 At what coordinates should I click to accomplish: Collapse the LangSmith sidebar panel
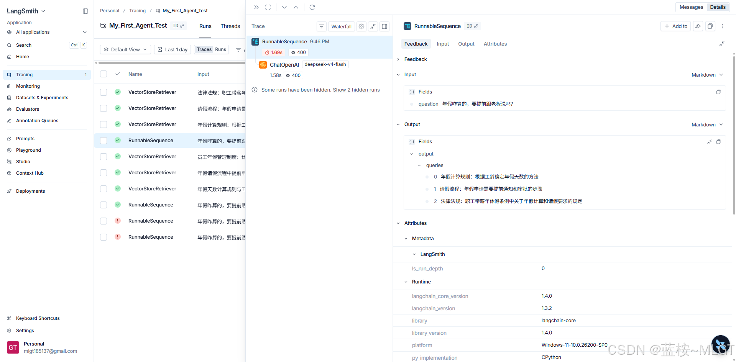coord(85,11)
